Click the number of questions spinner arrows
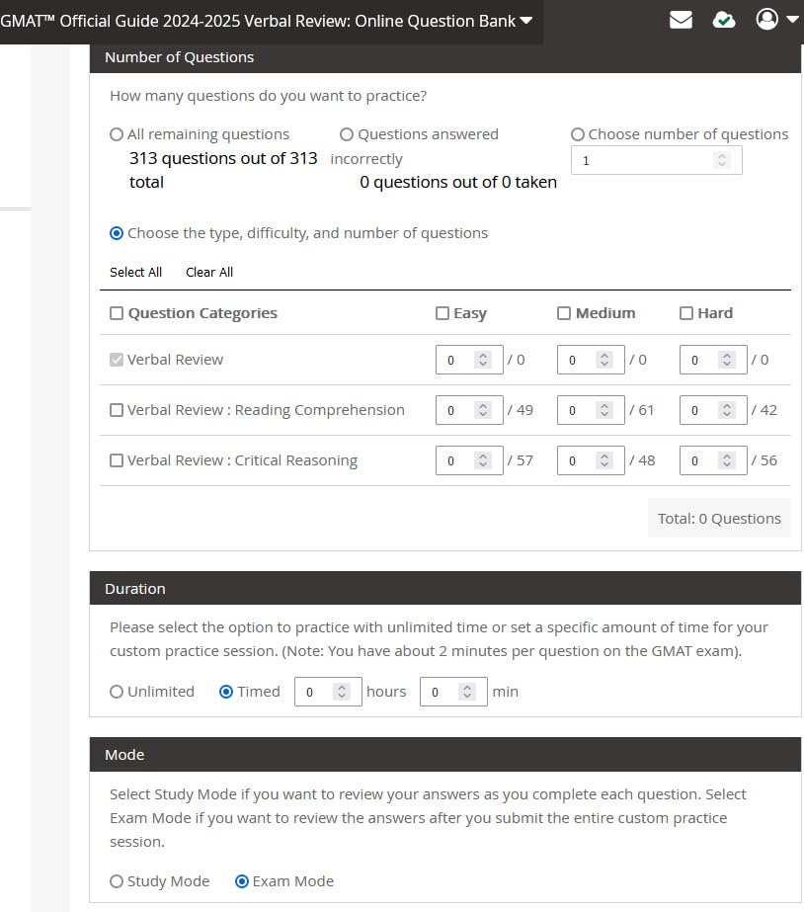This screenshot has height=912, width=804. pos(722,160)
